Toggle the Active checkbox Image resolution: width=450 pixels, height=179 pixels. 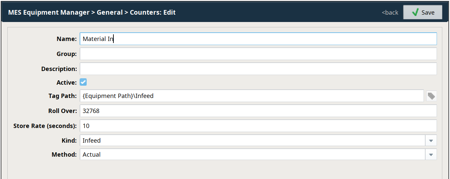click(x=83, y=82)
